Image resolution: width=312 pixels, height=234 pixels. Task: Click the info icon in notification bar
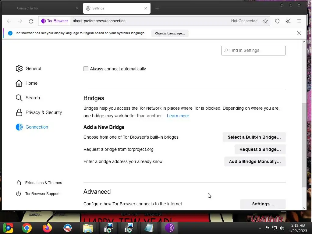[x=10, y=33]
